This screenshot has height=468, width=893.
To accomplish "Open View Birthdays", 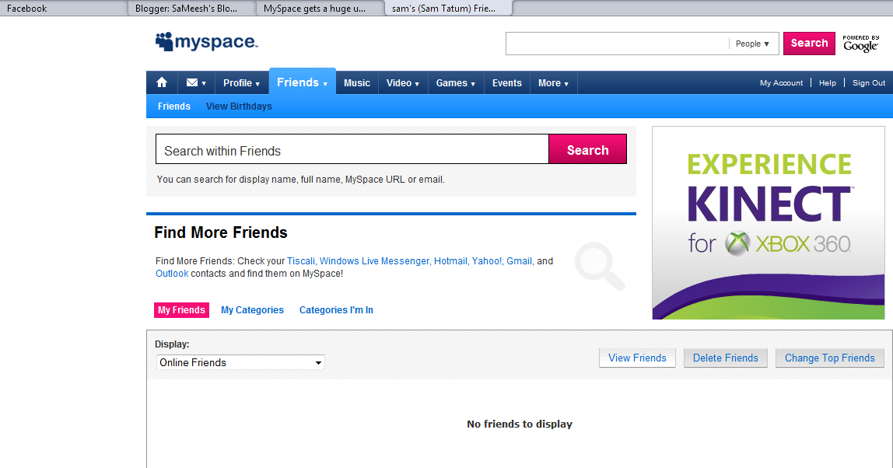I will point(239,107).
